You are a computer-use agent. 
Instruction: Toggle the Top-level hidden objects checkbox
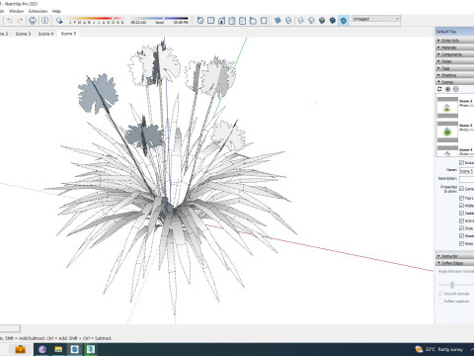pyautogui.click(x=461, y=198)
